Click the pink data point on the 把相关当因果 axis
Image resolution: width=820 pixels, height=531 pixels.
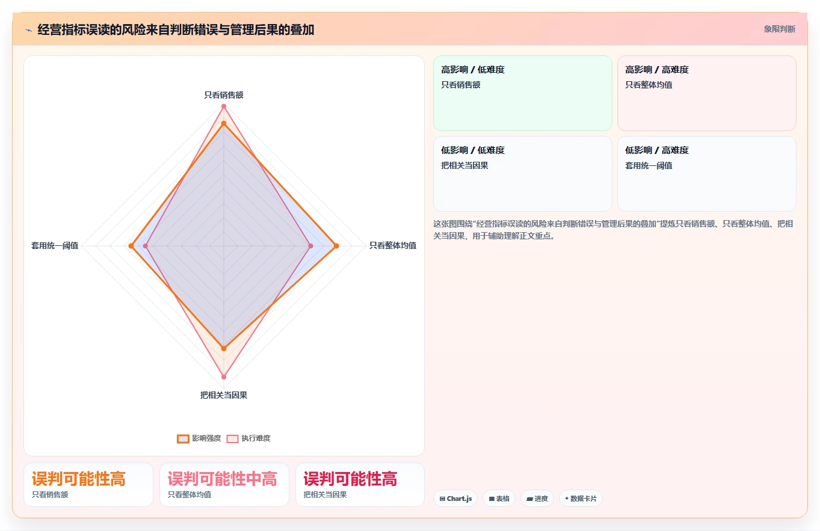tap(224, 377)
